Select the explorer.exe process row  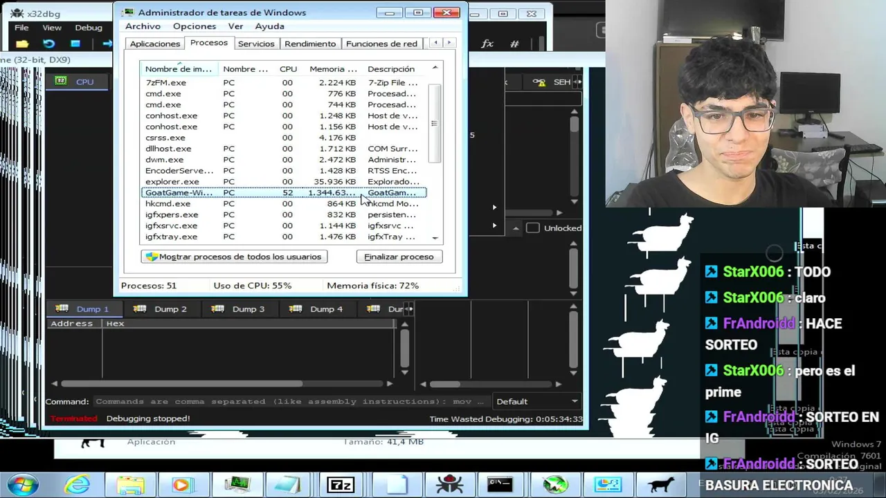click(284, 182)
